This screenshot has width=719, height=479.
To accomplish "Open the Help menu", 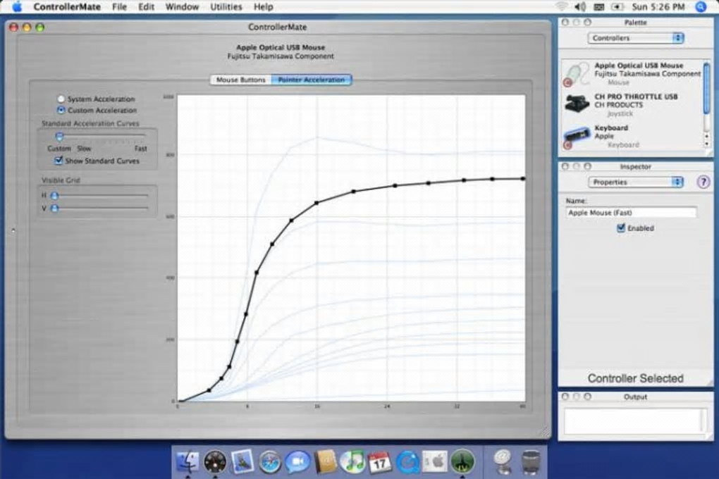I will click(x=263, y=7).
